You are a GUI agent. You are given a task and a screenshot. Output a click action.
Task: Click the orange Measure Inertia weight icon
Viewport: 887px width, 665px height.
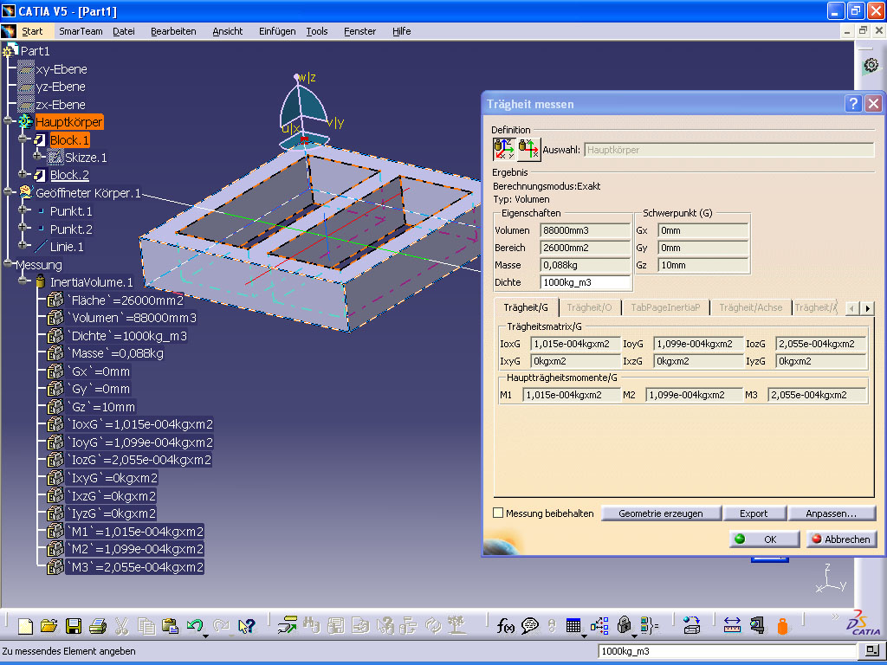click(782, 625)
